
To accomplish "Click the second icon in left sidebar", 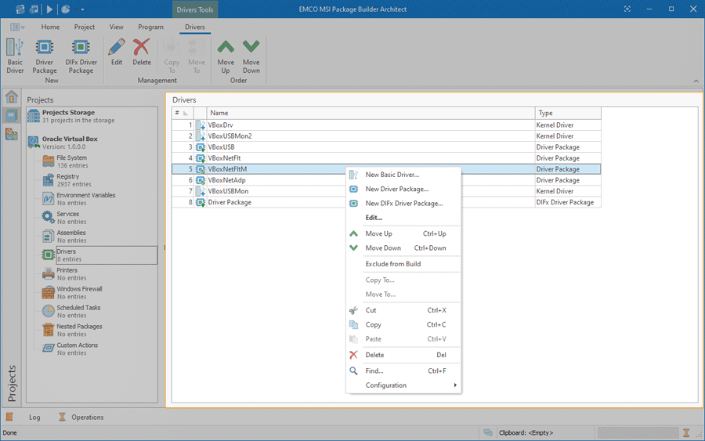I will coord(11,115).
